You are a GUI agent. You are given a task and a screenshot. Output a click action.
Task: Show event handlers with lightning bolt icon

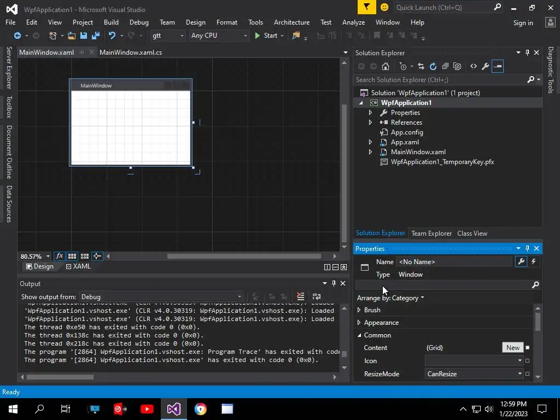point(534,262)
